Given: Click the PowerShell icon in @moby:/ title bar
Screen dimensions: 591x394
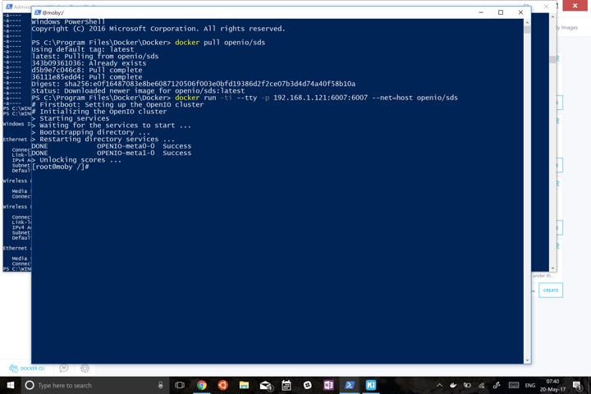Looking at the screenshot, I should (37, 12).
